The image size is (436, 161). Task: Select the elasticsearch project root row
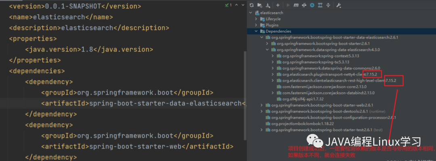(x=342, y=13)
